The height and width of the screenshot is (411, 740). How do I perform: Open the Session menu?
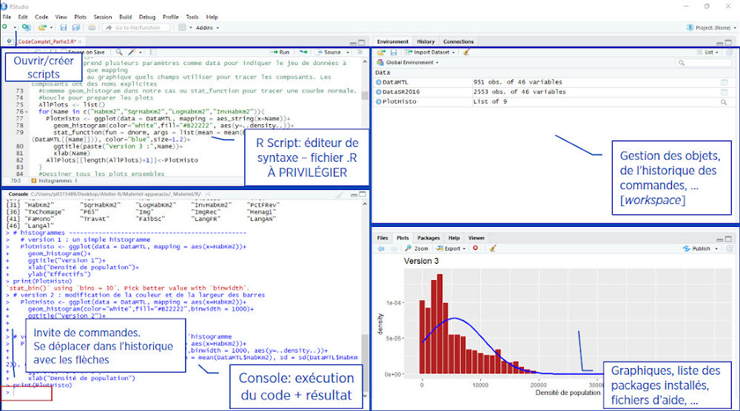coord(103,16)
